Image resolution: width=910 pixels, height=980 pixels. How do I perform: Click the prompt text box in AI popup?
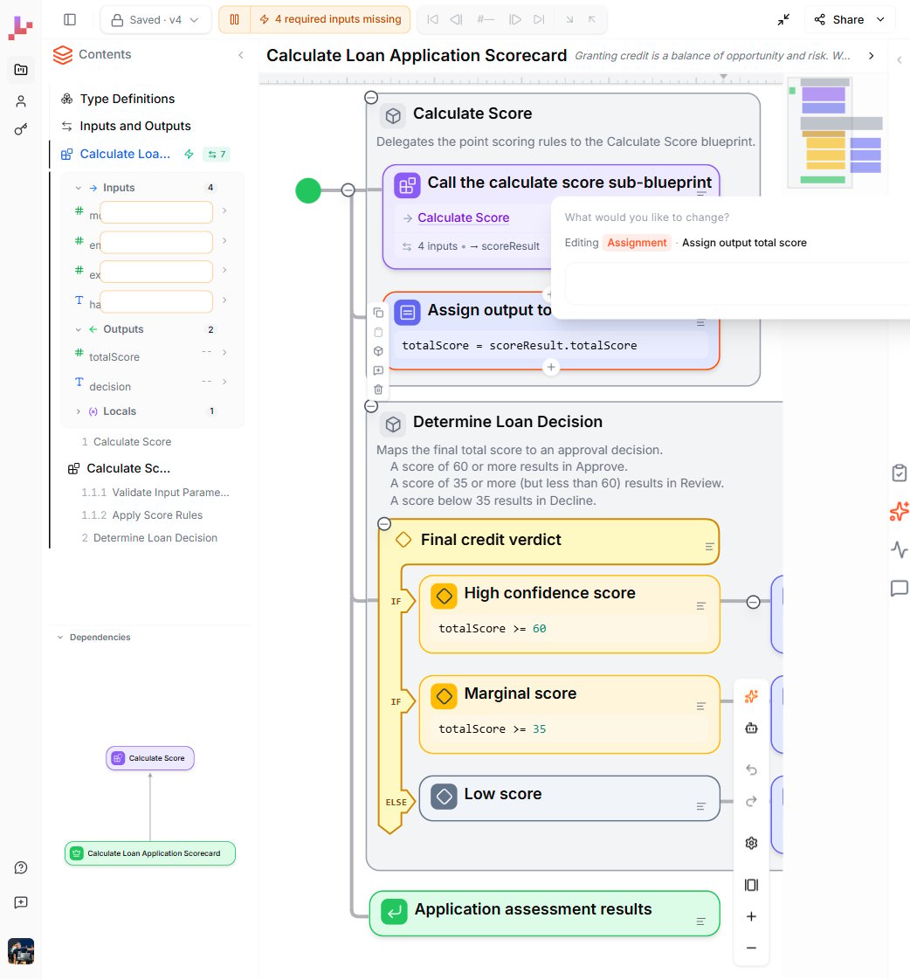pos(737,284)
